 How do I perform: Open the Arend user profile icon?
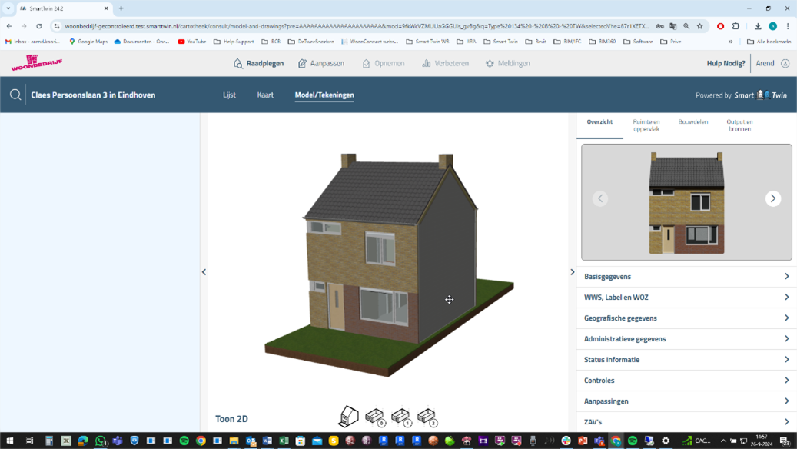(x=785, y=64)
